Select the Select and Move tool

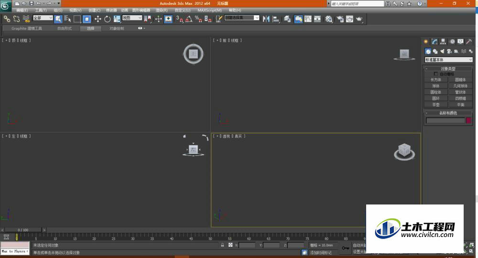(98, 19)
